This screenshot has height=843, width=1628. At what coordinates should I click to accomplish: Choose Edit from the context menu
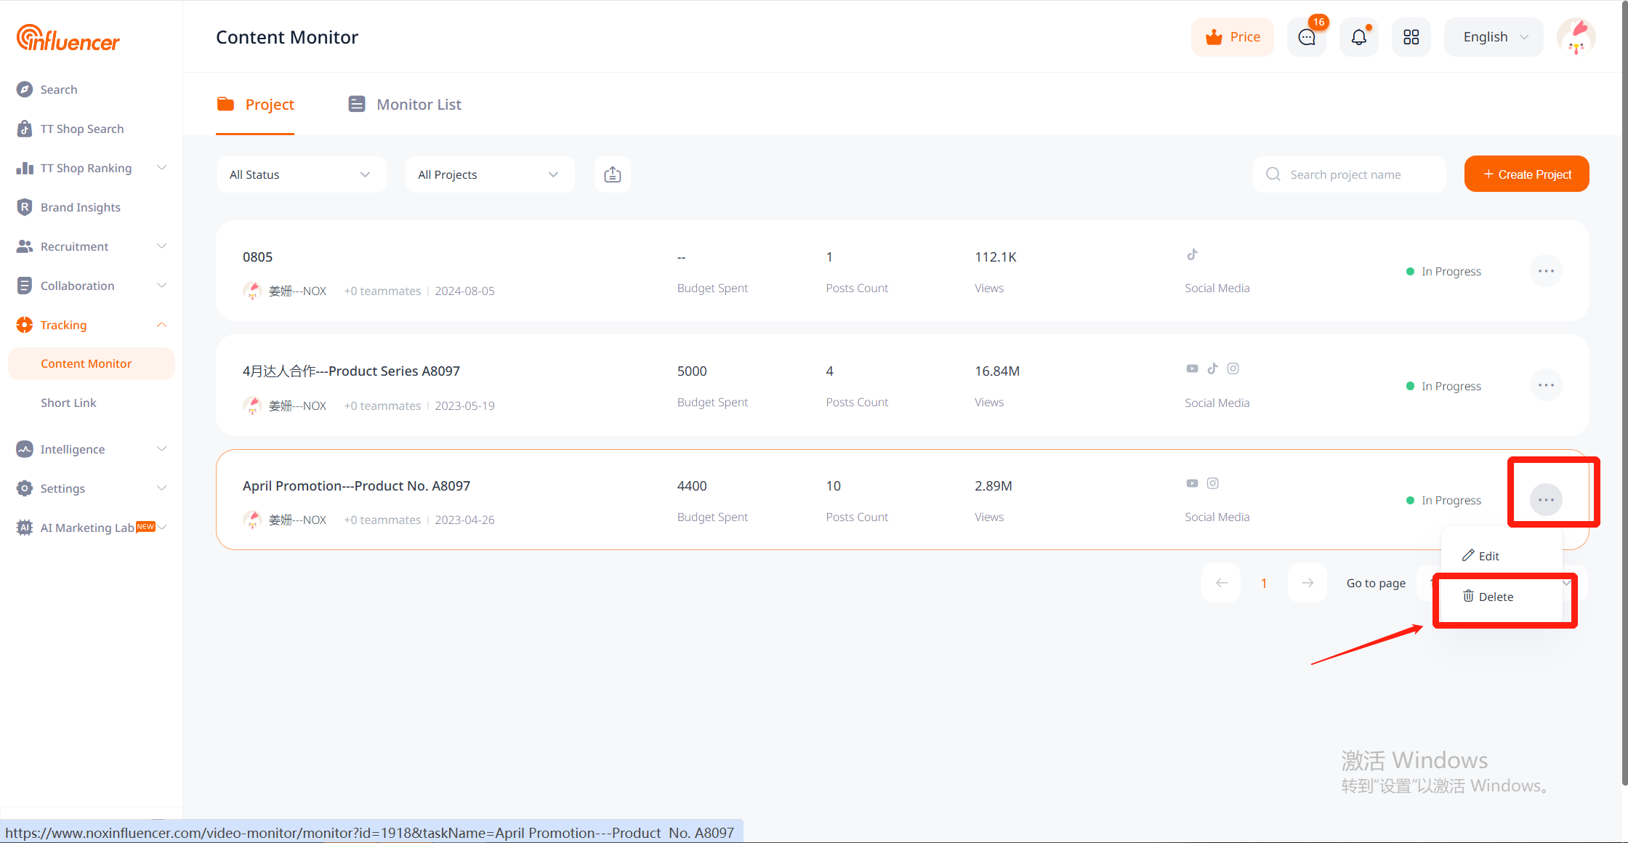coord(1481,556)
